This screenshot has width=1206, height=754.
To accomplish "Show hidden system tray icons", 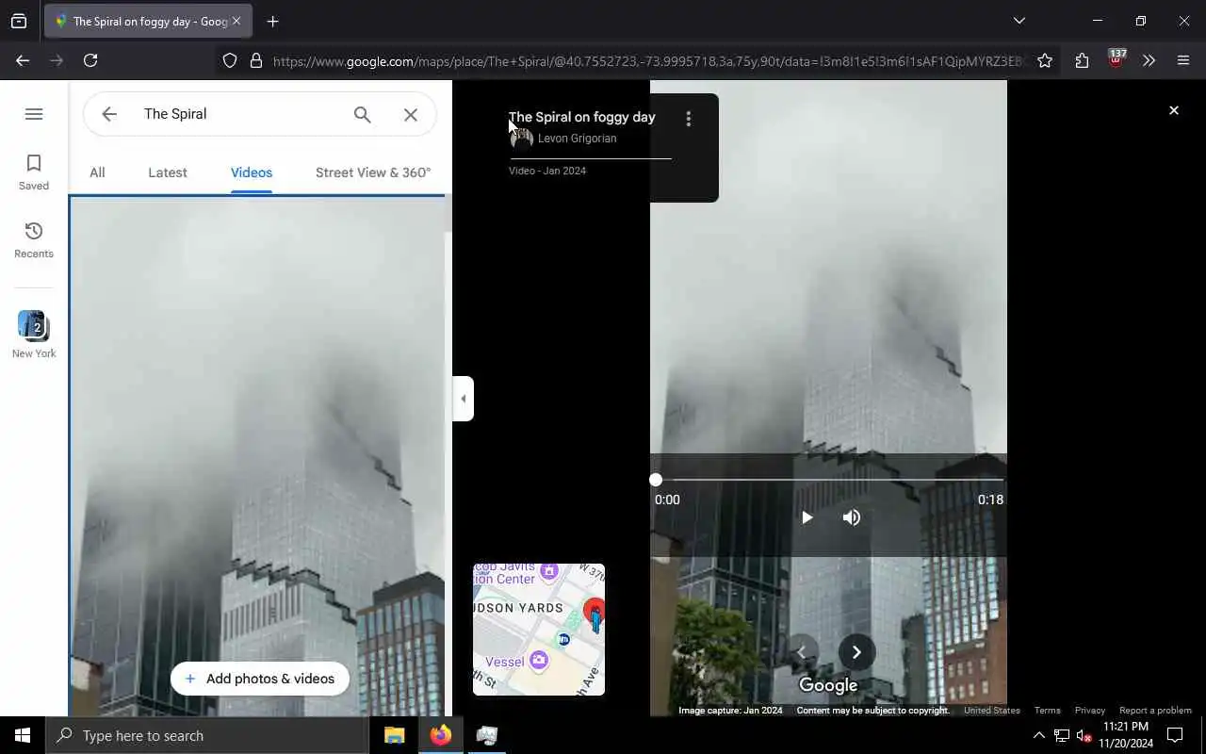I will 1038,735.
